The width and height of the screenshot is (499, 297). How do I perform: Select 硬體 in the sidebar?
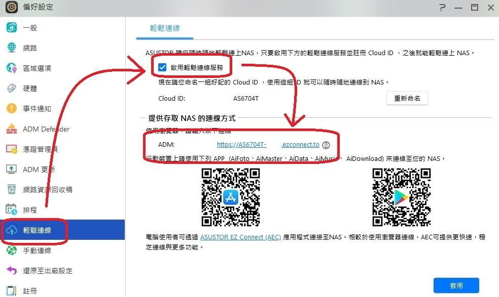click(x=30, y=89)
